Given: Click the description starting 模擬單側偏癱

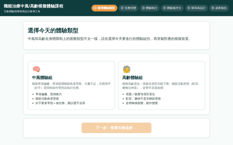Looking at the screenshot, I should [71, 86].
